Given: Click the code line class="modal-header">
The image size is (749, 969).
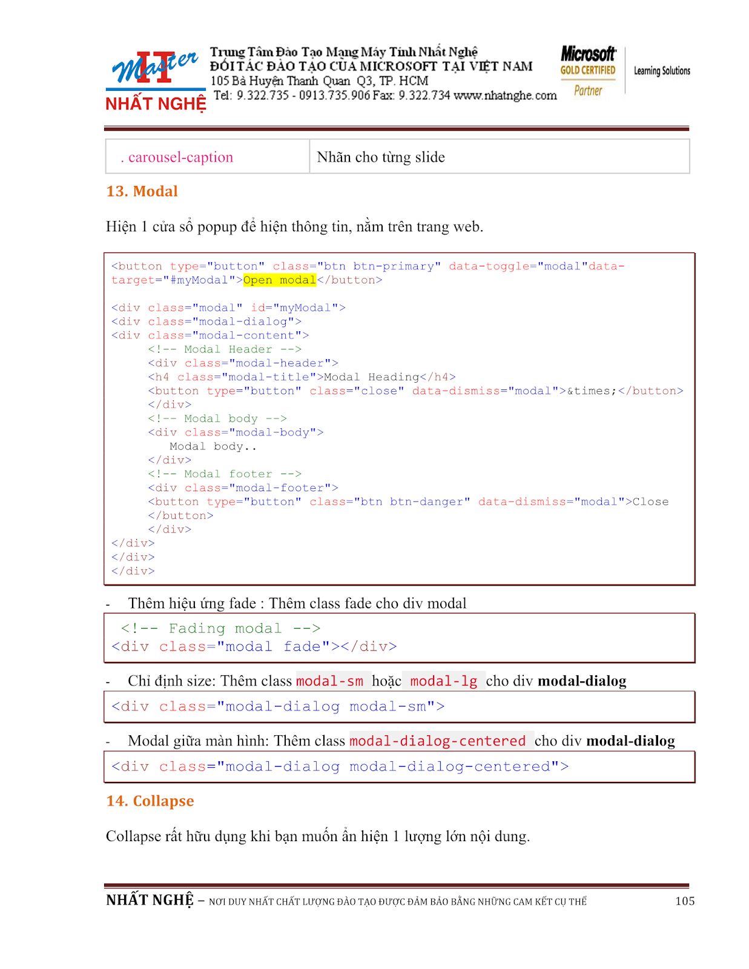Looking at the screenshot, I should pos(243,363).
